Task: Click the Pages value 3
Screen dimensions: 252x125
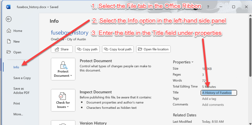Action: click(x=203, y=75)
